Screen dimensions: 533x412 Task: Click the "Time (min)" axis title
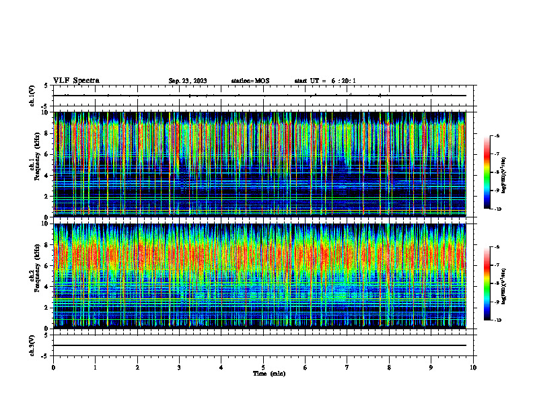269,374
